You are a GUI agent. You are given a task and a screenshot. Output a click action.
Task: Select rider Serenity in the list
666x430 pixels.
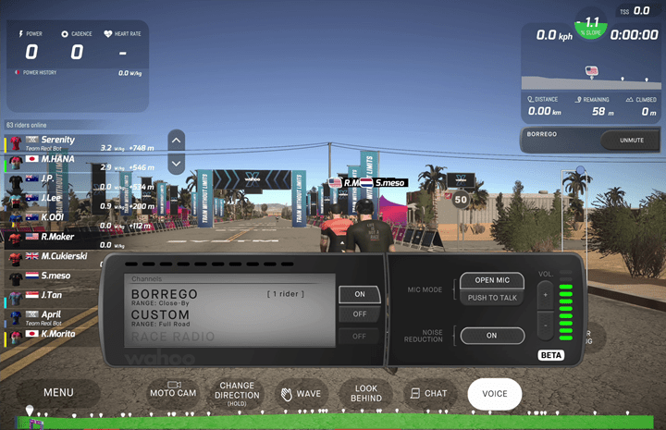tap(80, 143)
